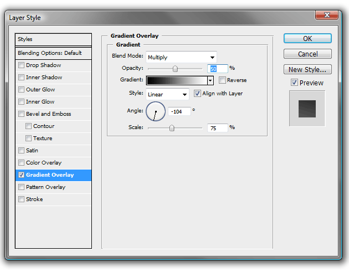
Task: Tick the Stroke effect checkbox
Action: tap(22, 199)
